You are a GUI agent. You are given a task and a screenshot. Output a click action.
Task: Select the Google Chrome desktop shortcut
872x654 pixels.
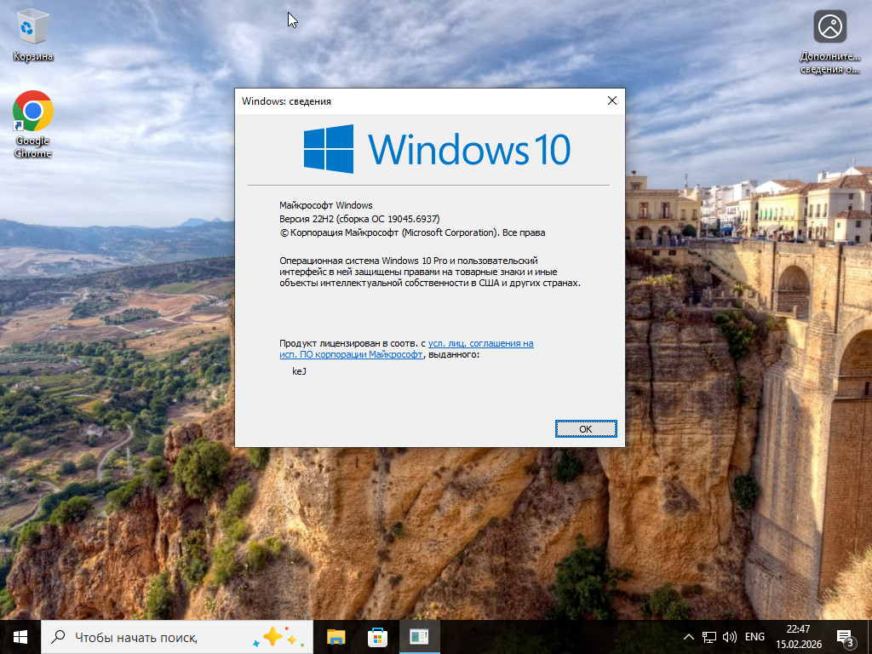tap(33, 124)
